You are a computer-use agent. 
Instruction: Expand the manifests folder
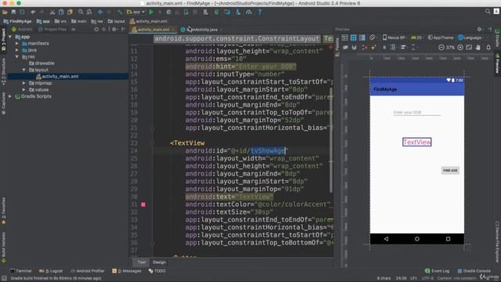(17, 43)
